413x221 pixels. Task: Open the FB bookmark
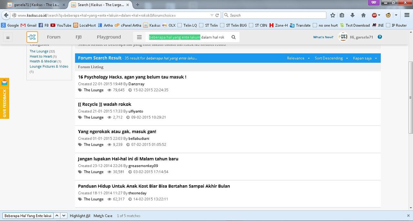click(44, 25)
